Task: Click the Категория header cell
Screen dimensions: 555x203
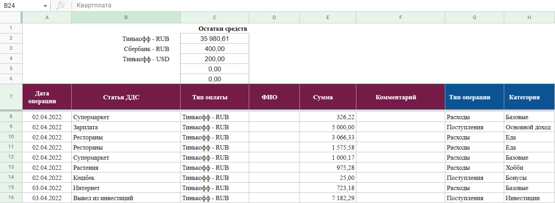Action: pos(529,97)
